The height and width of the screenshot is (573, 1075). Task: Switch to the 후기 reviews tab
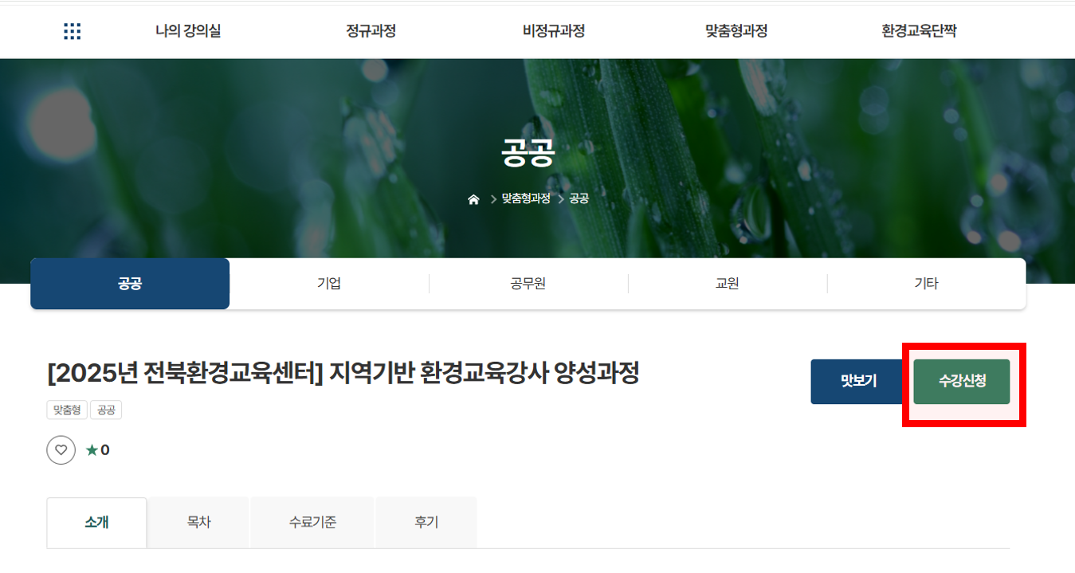pos(426,523)
